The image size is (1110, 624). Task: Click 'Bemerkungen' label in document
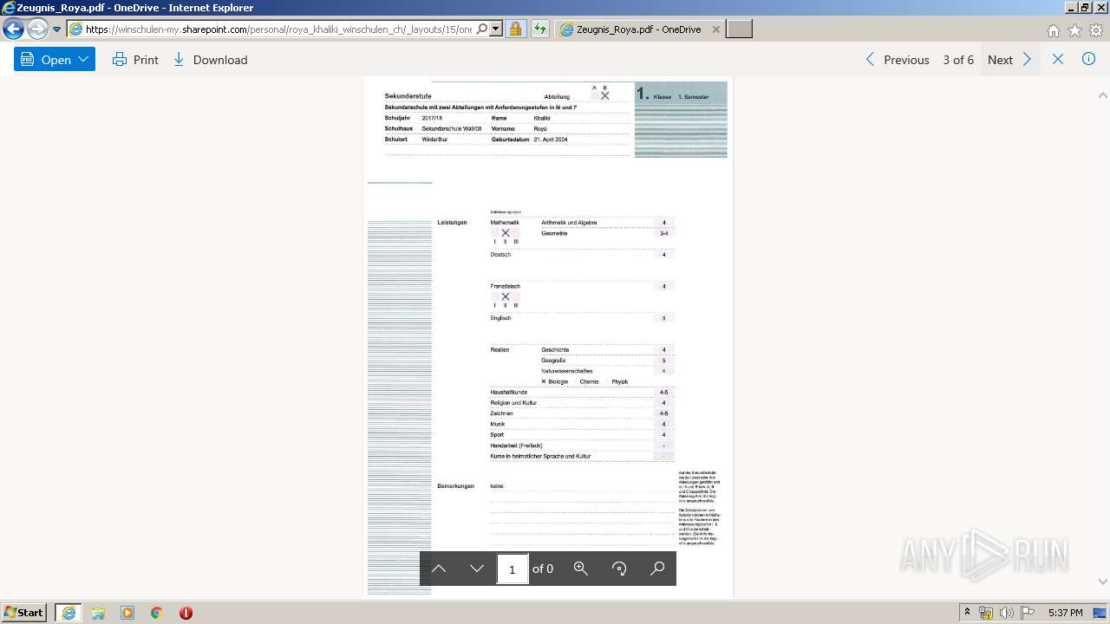[x=455, y=486]
